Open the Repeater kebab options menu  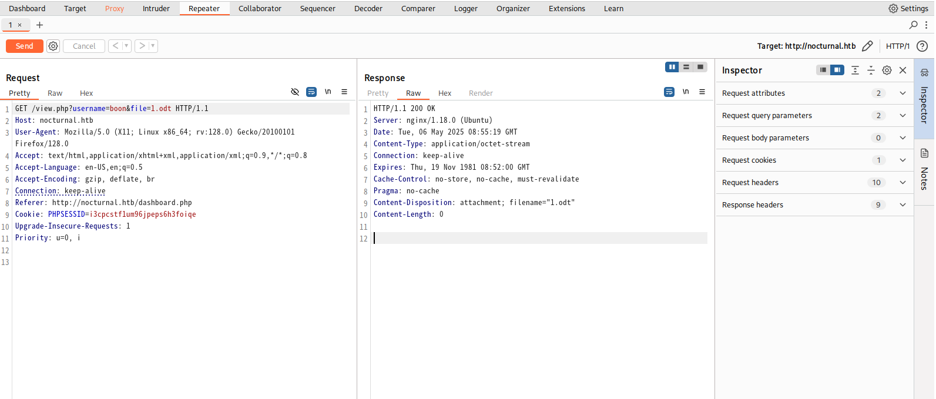coord(926,25)
